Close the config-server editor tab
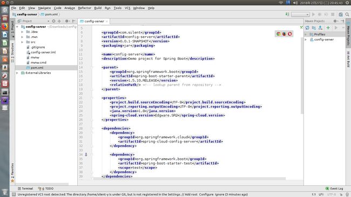This screenshot has width=351, height=197. tap(107, 21)
